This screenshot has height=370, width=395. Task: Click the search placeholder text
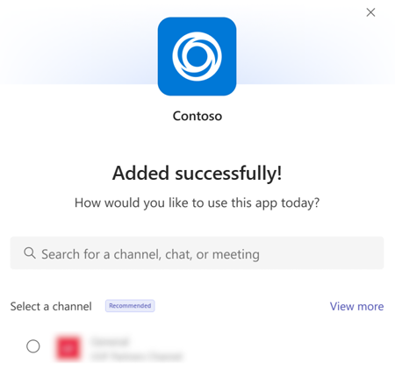[150, 254]
